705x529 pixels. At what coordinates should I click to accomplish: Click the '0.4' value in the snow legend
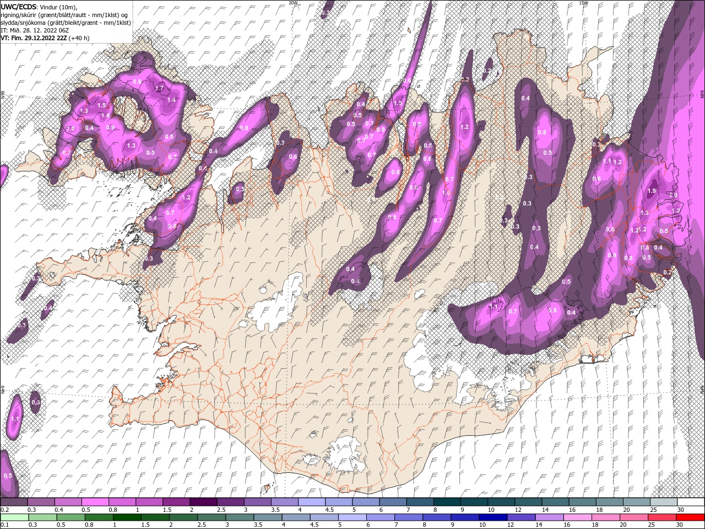[x=59, y=510]
